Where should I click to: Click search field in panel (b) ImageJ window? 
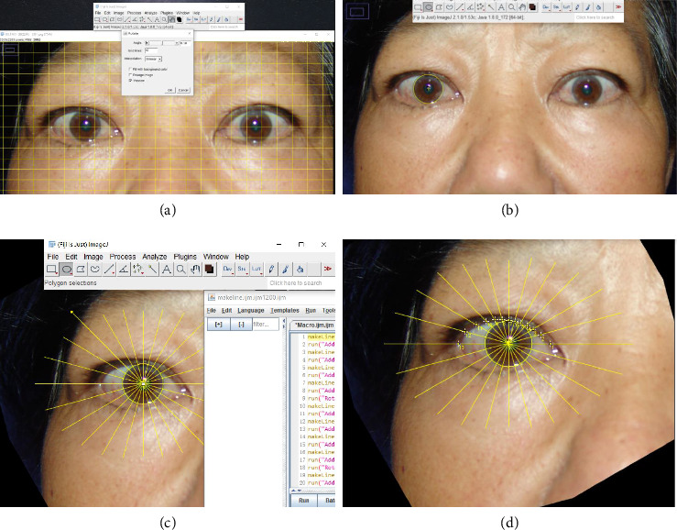[599, 17]
